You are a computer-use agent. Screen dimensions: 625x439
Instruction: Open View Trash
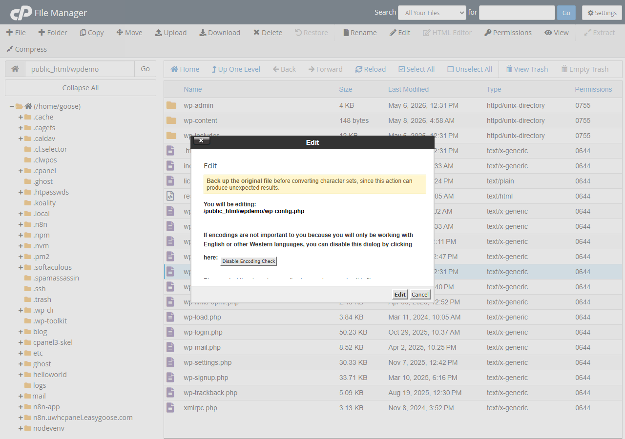point(527,69)
